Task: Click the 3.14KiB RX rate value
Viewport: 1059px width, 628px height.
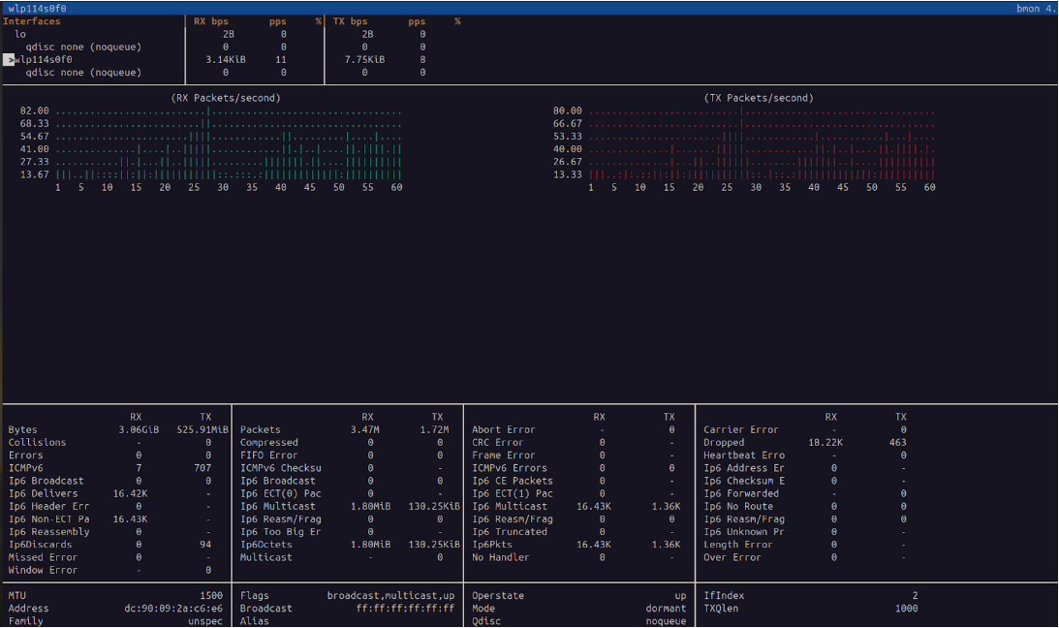Action: [x=226, y=60]
